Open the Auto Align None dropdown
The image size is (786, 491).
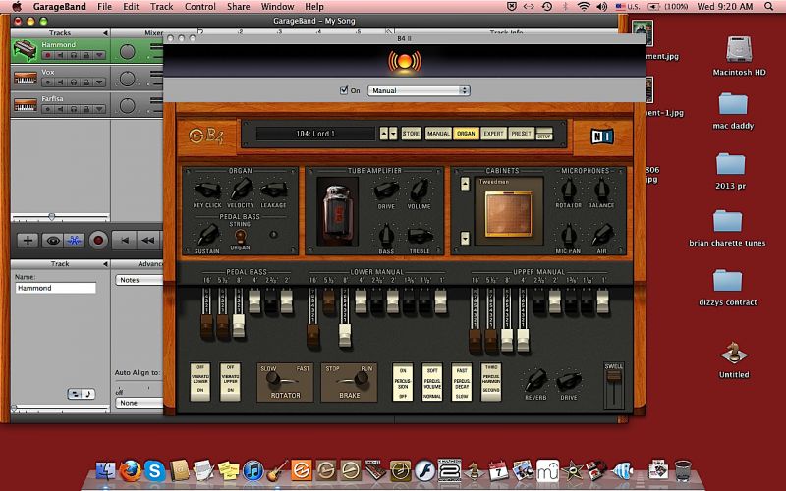(x=140, y=403)
